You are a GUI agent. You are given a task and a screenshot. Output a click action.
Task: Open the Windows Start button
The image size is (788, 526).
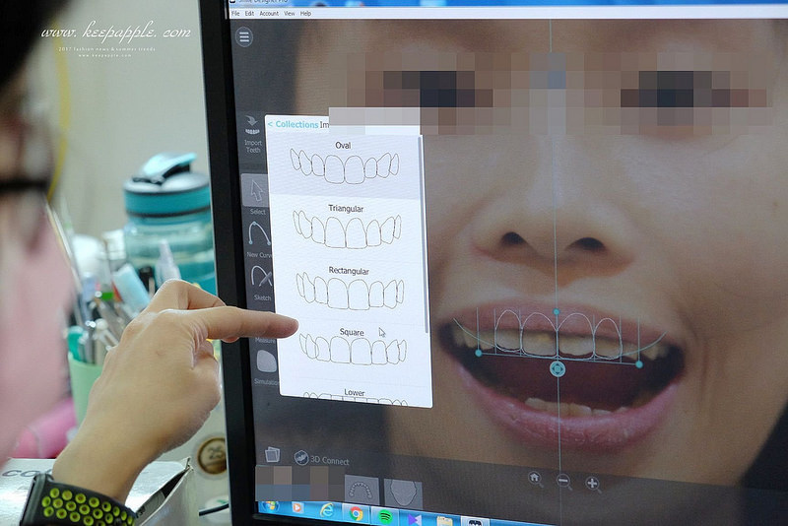[x=270, y=505]
